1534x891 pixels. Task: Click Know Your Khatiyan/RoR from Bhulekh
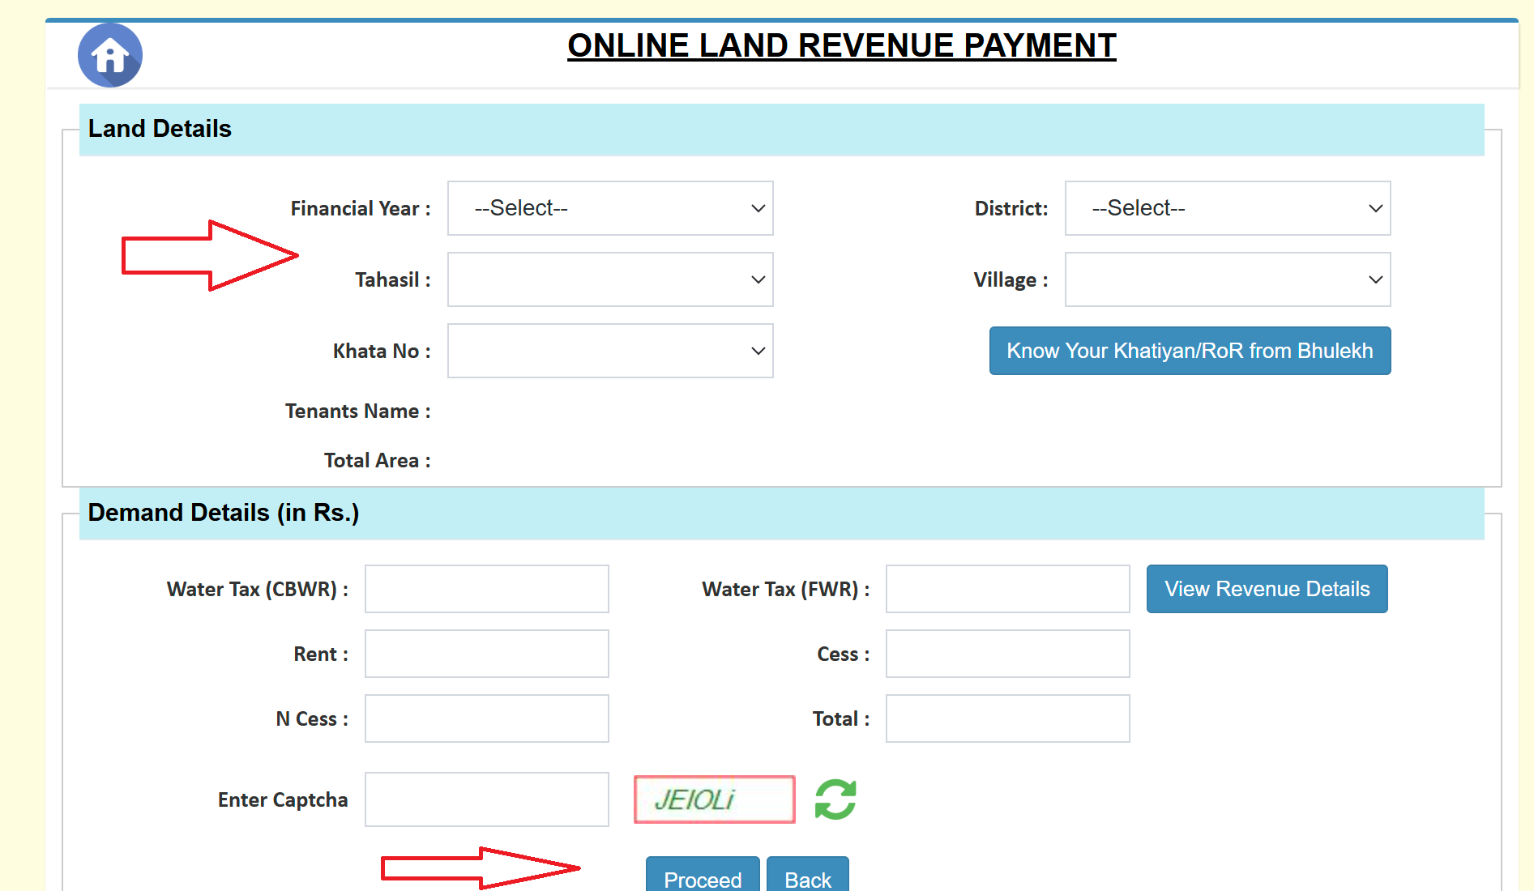click(x=1189, y=351)
